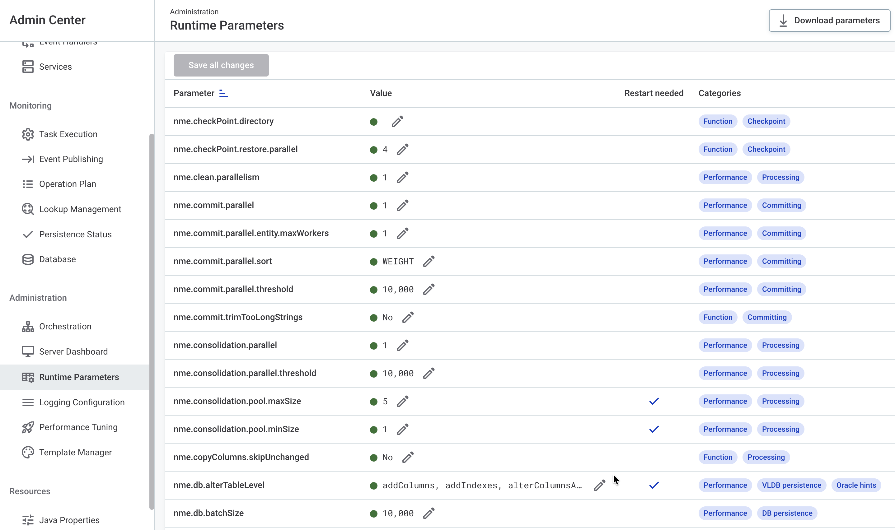Viewport: 895px width, 530px height.
Task: Edit nme.commit.parallel.sort WEIGHT pencil icon
Action: tap(429, 262)
